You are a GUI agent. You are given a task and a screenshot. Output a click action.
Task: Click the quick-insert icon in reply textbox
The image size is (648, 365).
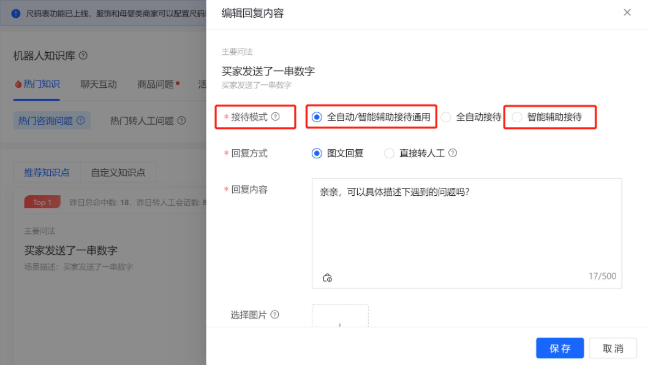click(327, 277)
